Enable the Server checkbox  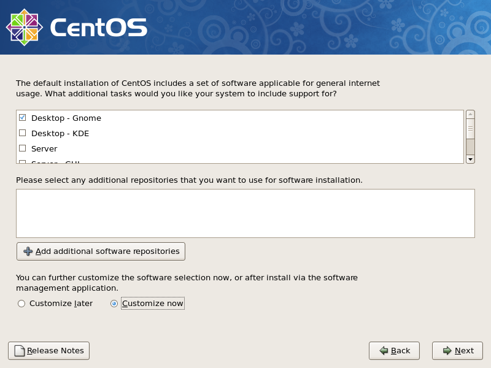coord(22,148)
